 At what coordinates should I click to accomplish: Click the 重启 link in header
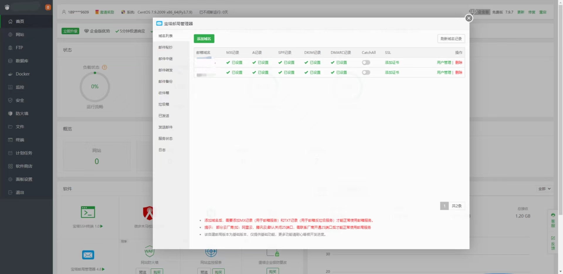(x=543, y=12)
